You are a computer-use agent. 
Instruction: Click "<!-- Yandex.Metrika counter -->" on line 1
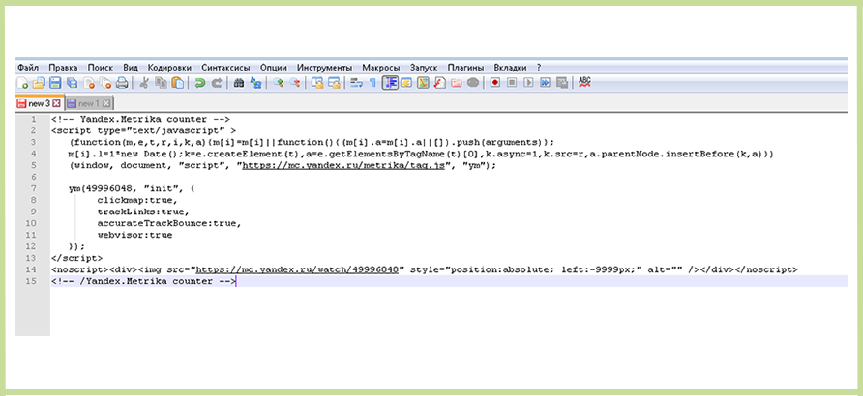(x=140, y=119)
